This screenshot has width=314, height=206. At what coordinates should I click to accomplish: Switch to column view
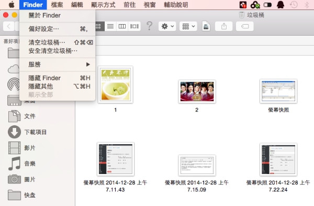122,26
